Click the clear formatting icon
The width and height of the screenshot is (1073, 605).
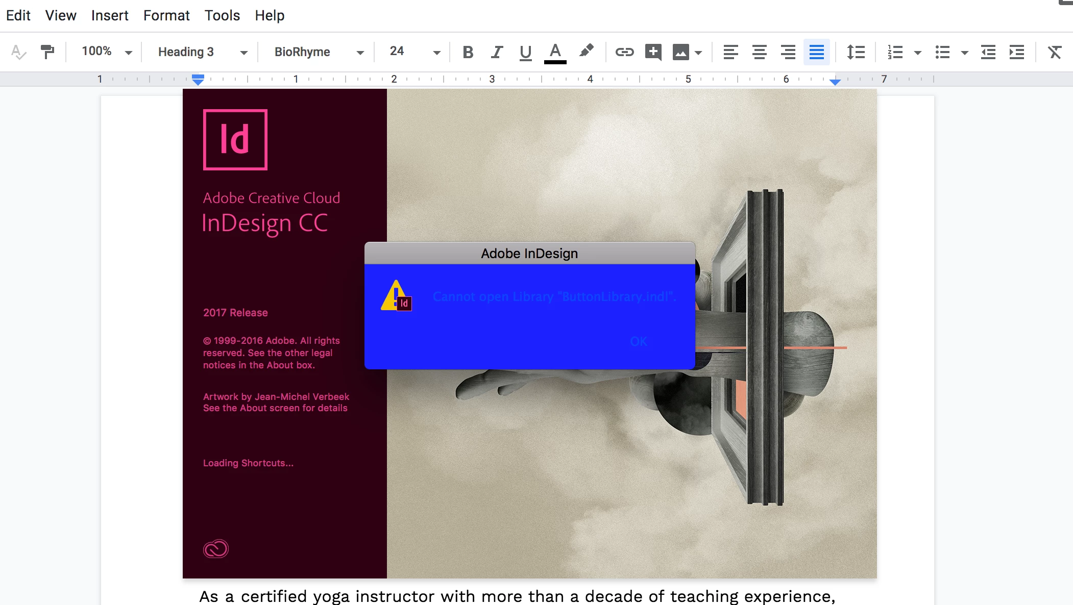click(1054, 52)
